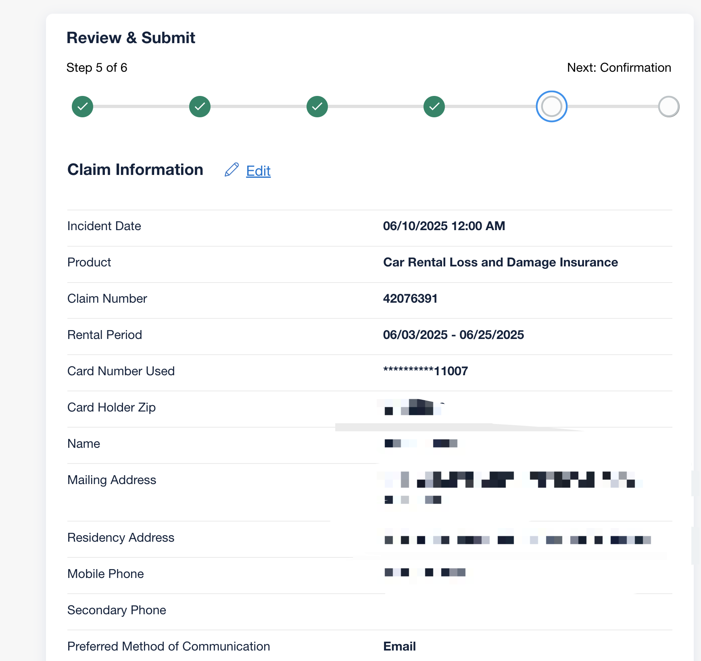The height and width of the screenshot is (661, 701).
Task: Click the Mailing Address row label
Action: click(112, 480)
